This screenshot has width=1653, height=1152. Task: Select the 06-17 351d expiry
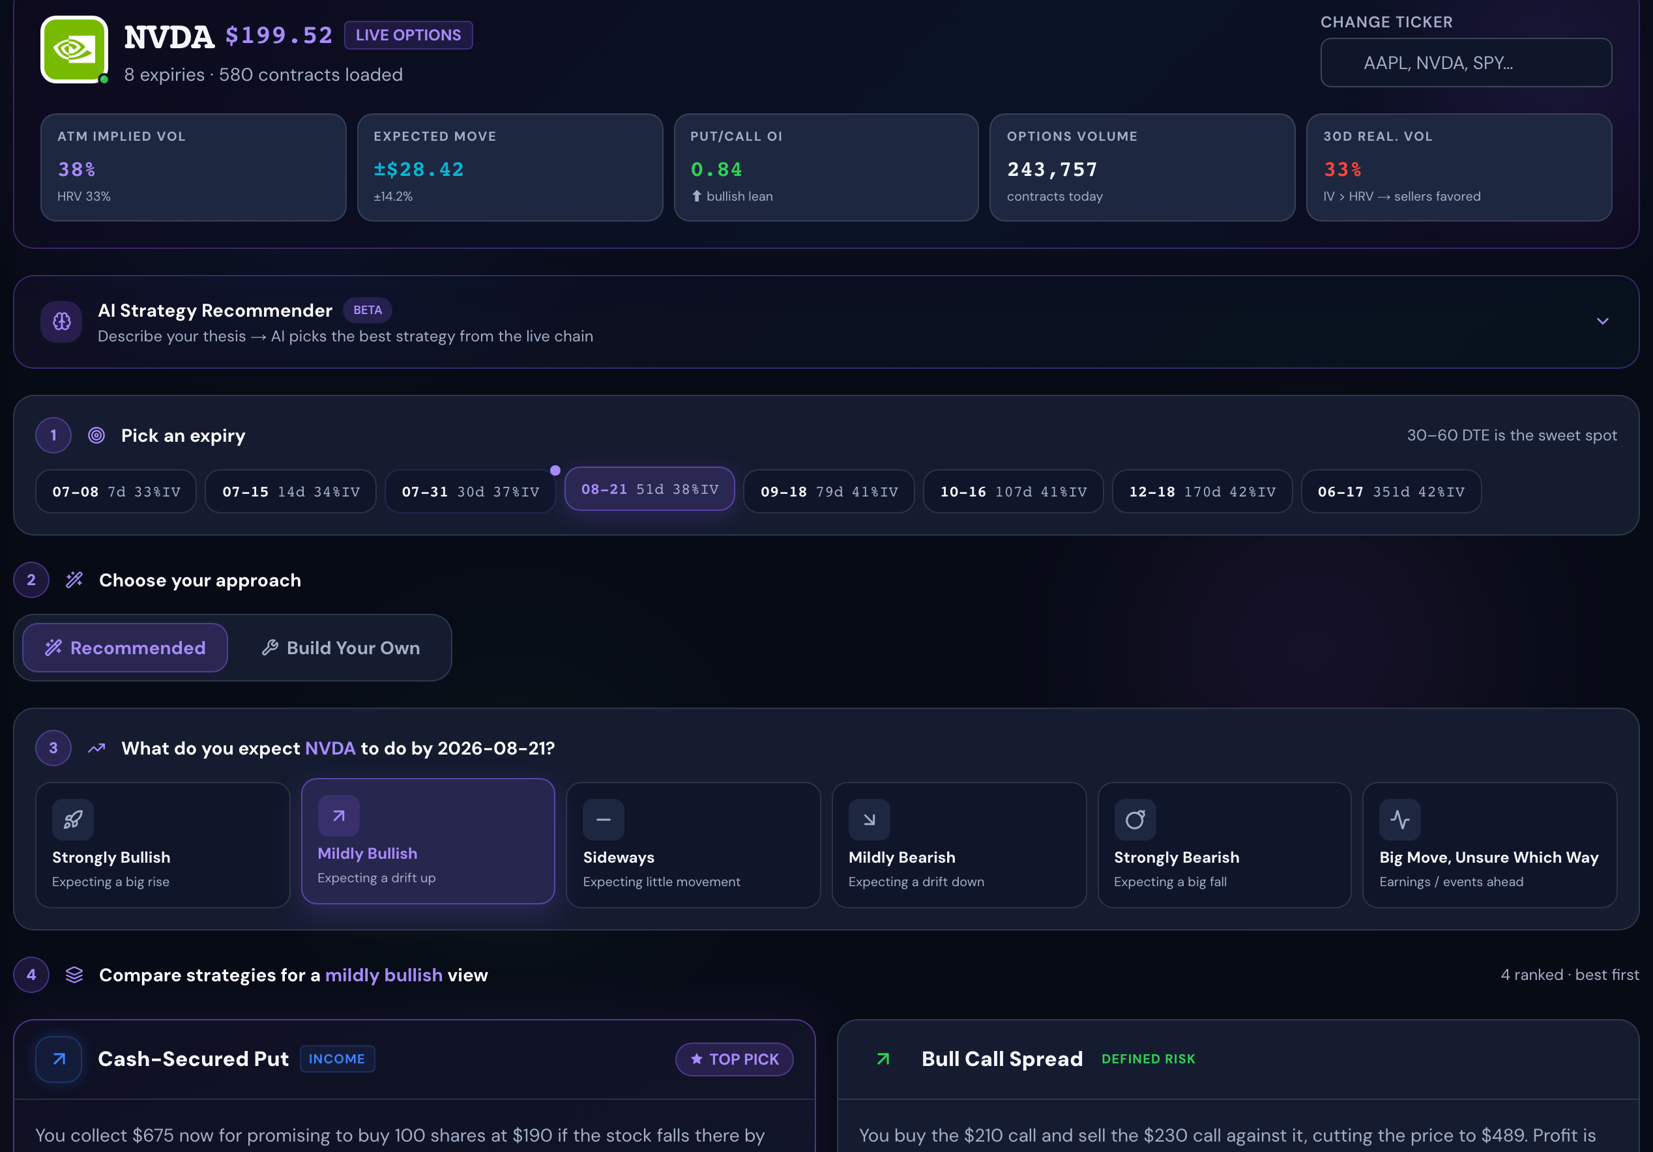click(x=1391, y=491)
